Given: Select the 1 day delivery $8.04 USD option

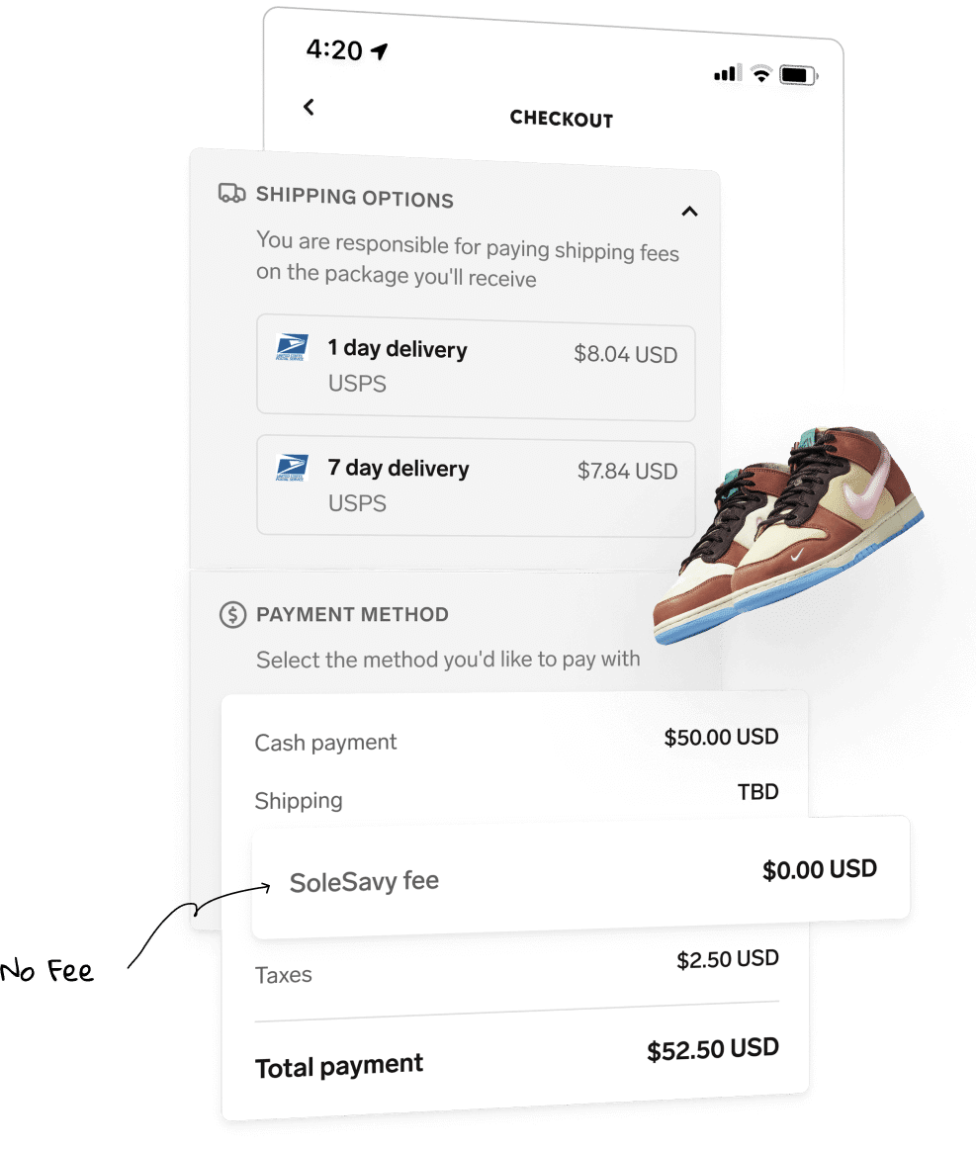Looking at the screenshot, I should pyautogui.click(x=476, y=368).
